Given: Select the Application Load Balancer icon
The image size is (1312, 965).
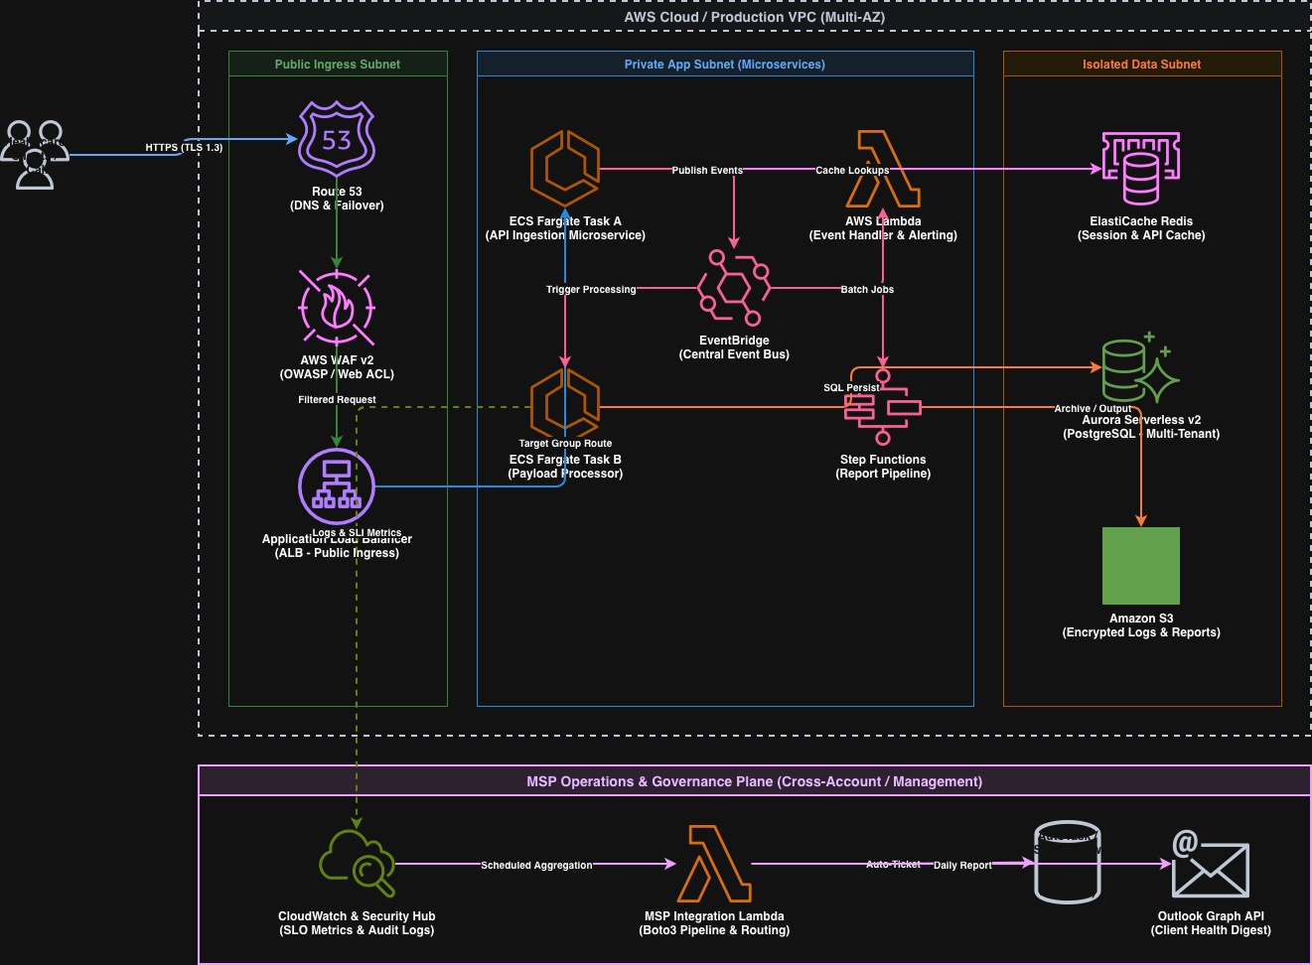Looking at the screenshot, I should (x=337, y=486).
